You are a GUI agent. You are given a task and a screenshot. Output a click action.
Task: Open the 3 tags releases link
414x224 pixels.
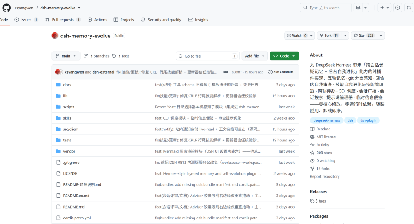tap(318, 201)
